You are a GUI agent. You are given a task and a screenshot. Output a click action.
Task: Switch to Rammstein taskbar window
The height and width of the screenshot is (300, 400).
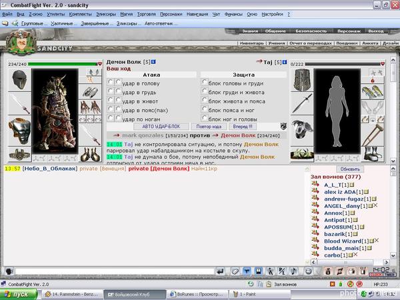pos(72,295)
